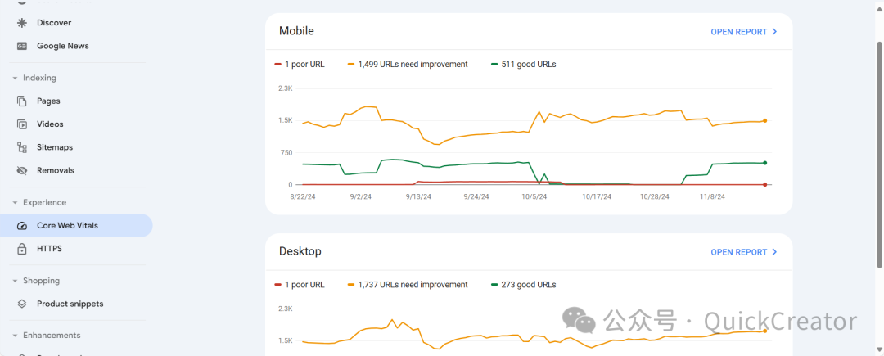Click the Sitemaps icon
Screen dimensions: 884x356
pyautogui.click(x=22, y=147)
